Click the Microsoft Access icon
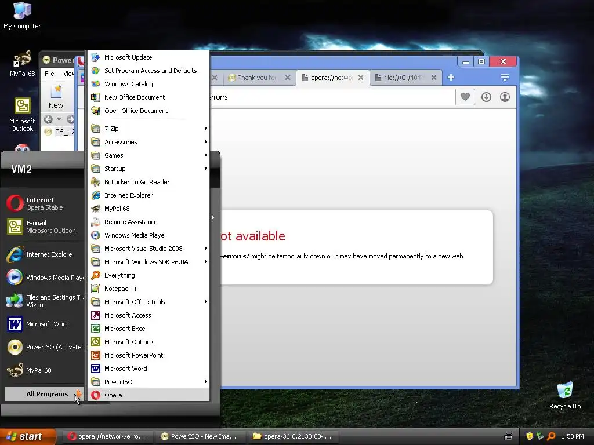This screenshot has height=445, width=594. pyautogui.click(x=96, y=315)
